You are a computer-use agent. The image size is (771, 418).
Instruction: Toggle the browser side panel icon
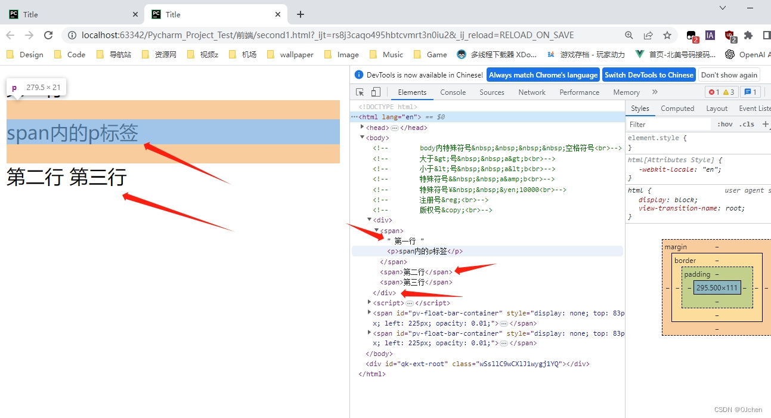pos(766,35)
